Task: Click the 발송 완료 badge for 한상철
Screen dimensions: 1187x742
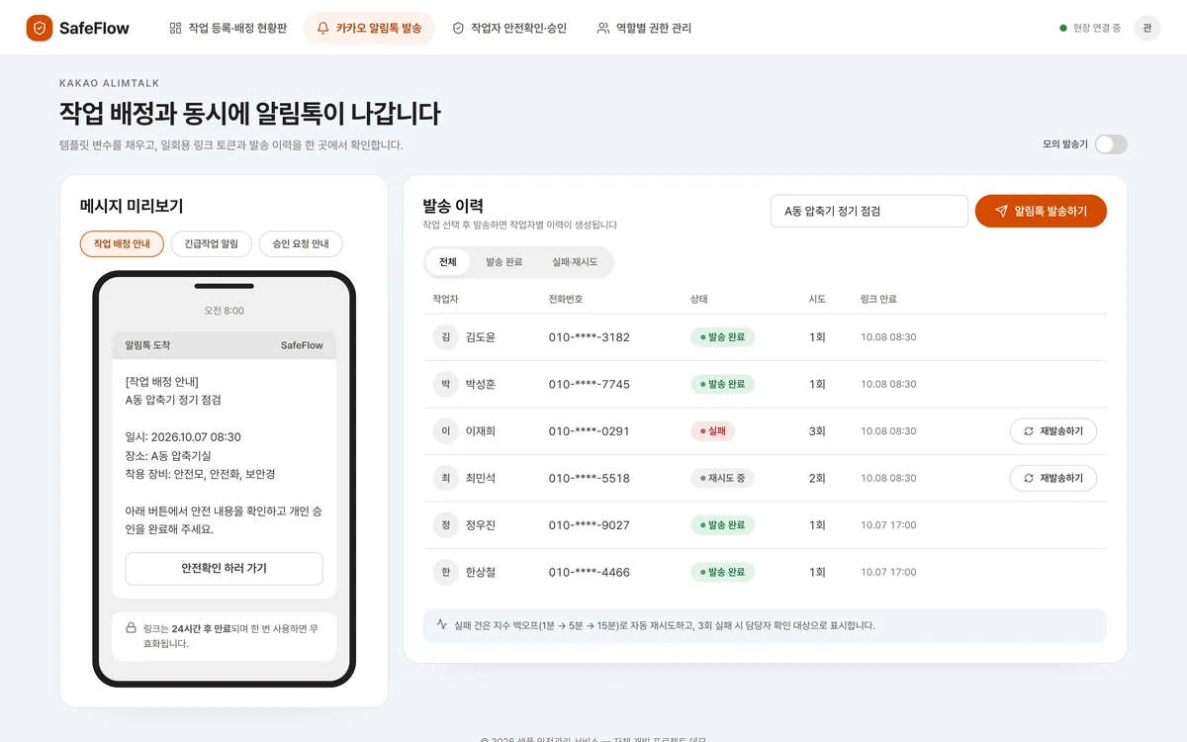Action: (722, 572)
